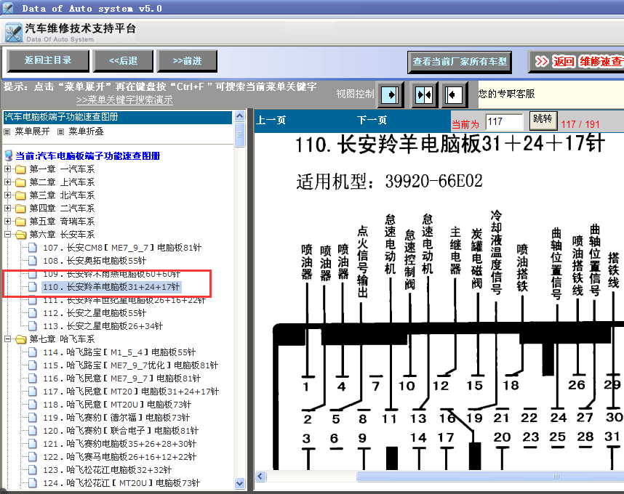Click the tree panel scroll up arrow
Image resolution: width=624 pixels, height=494 pixels.
[x=239, y=116]
